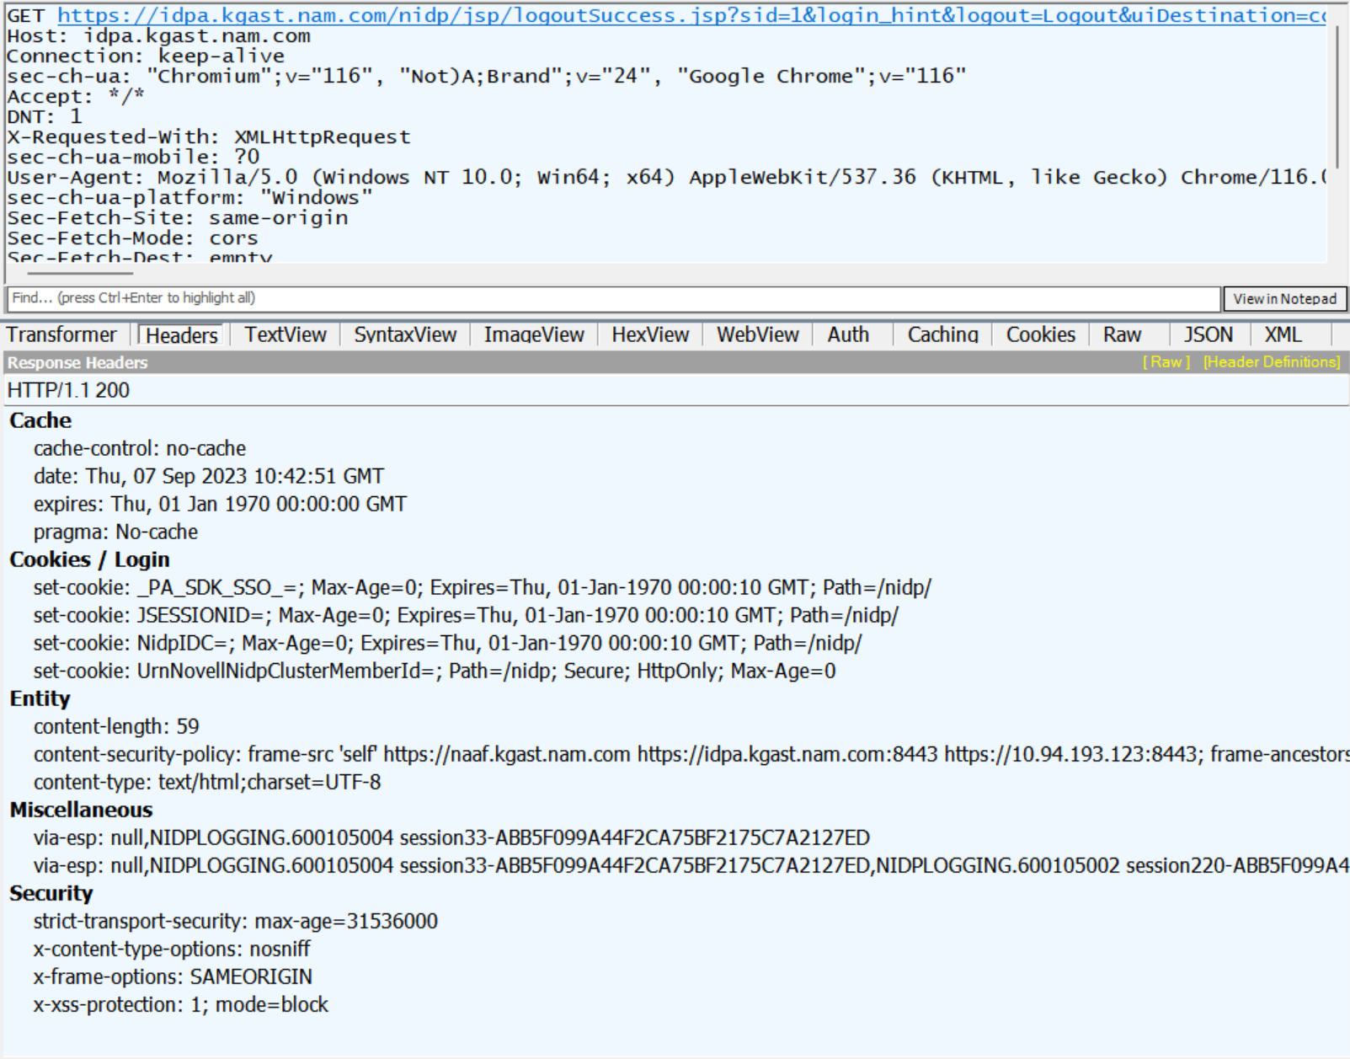Image resolution: width=1350 pixels, height=1059 pixels.
Task: Open the [Raw] headers view link
Action: click(1166, 362)
